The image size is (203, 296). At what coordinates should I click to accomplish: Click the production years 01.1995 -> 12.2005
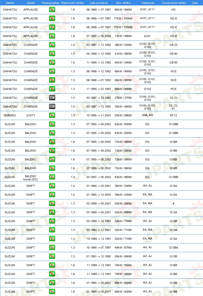pyautogui.click(x=99, y=195)
